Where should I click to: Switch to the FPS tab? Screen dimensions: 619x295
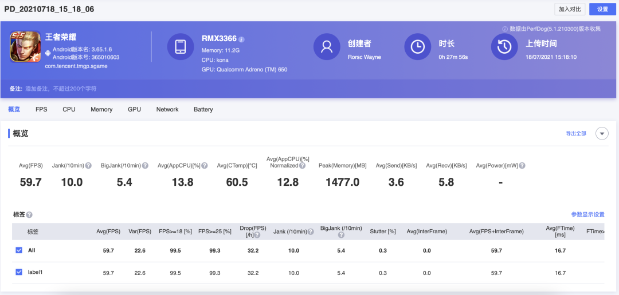click(x=41, y=109)
